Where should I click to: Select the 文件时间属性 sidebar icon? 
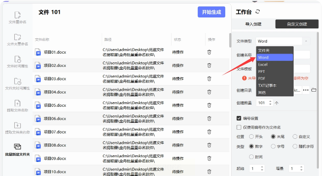pos(17,61)
